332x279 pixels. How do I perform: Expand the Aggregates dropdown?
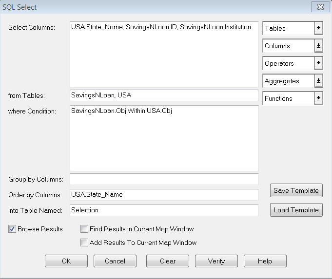[x=318, y=81]
